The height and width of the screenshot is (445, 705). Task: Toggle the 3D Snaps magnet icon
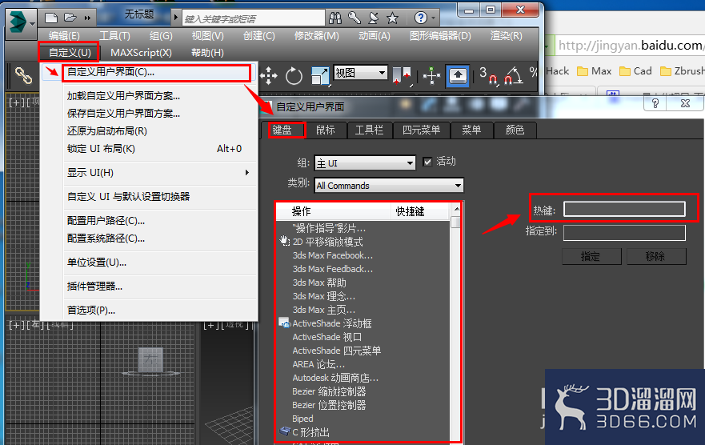pos(488,75)
